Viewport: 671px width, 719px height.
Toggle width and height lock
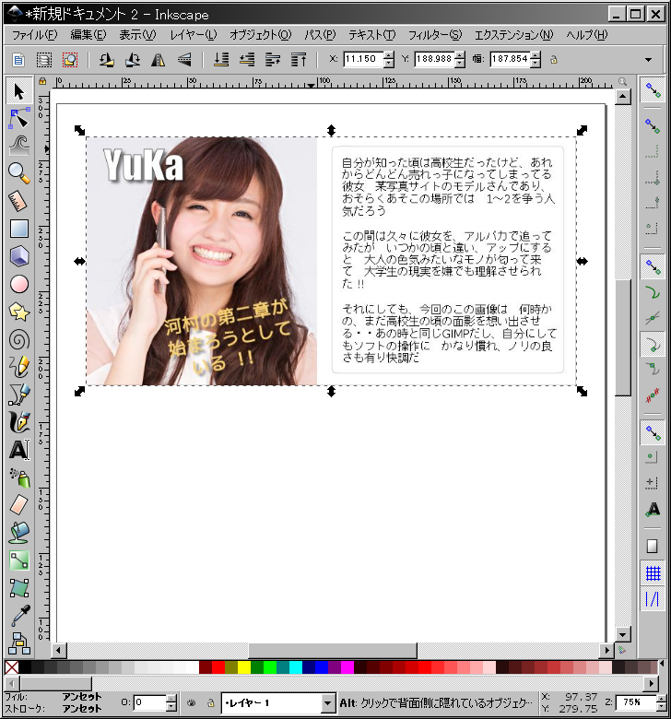tap(554, 60)
